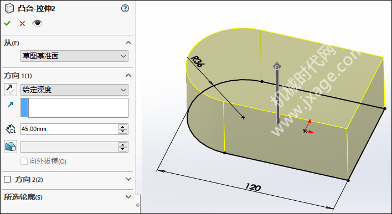Screen dimensions: 392x214
Task: Collapse the 方向 1 section
Action: pos(128,75)
